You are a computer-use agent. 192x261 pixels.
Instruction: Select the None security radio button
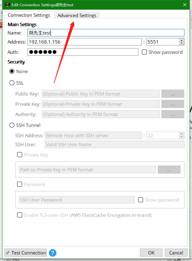pos(12,71)
